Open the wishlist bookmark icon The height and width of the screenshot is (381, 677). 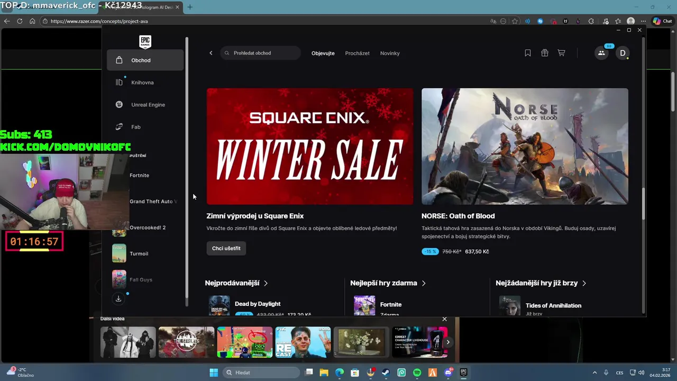[528, 53]
